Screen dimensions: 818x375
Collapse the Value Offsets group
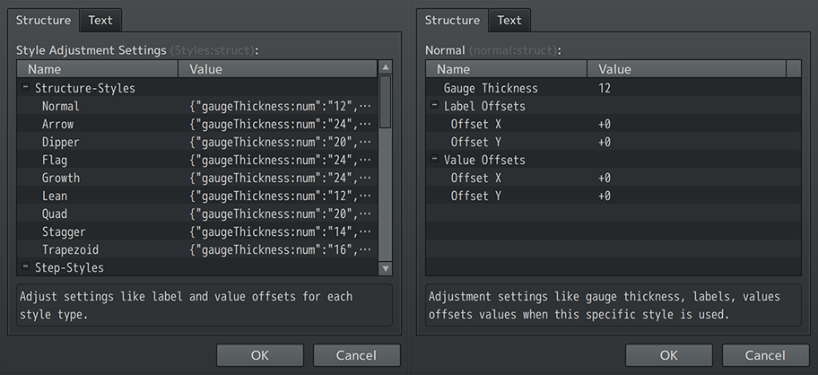pyautogui.click(x=435, y=160)
